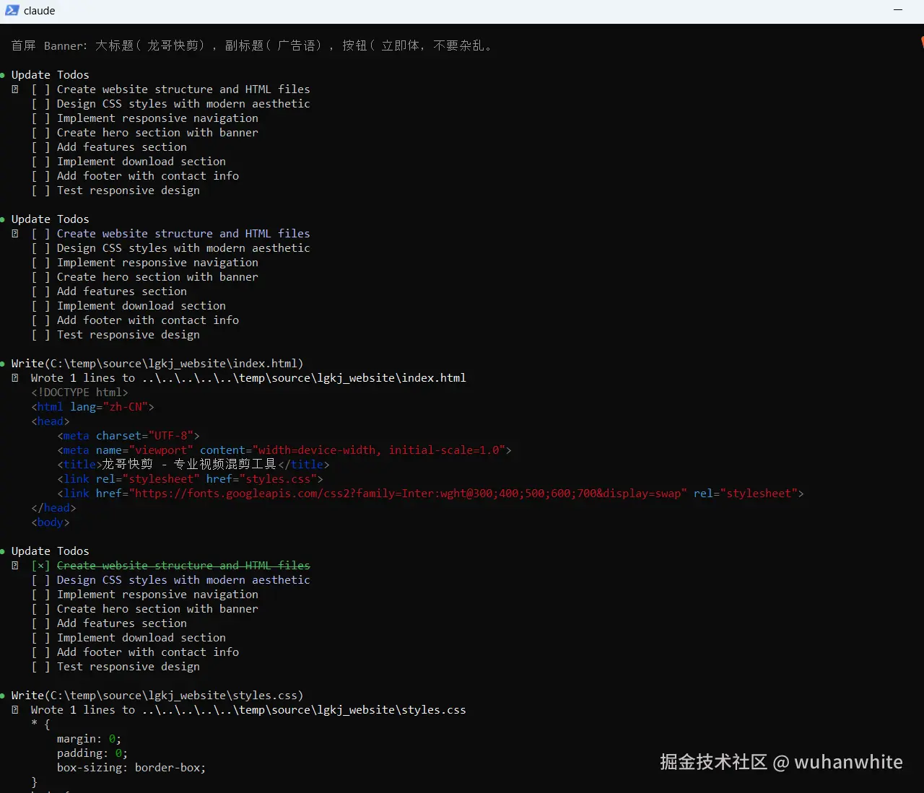Viewport: 924px width, 793px height.
Task: Click the PowerShell icon in the title bar
Action: [12, 10]
